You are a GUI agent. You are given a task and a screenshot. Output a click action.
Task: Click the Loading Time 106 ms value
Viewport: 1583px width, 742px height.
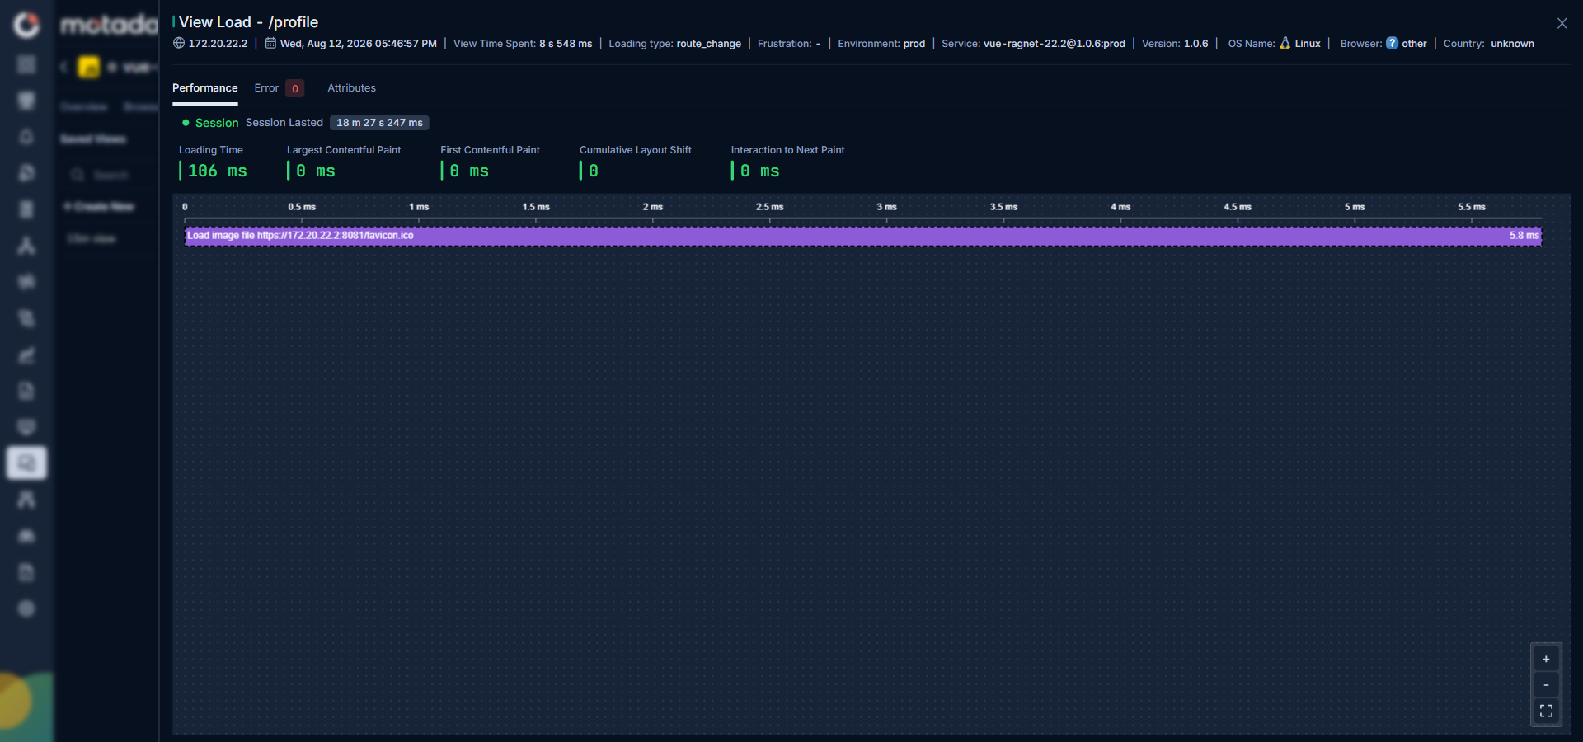217,171
